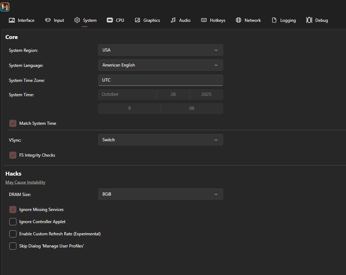Click the October month field

coord(127,94)
